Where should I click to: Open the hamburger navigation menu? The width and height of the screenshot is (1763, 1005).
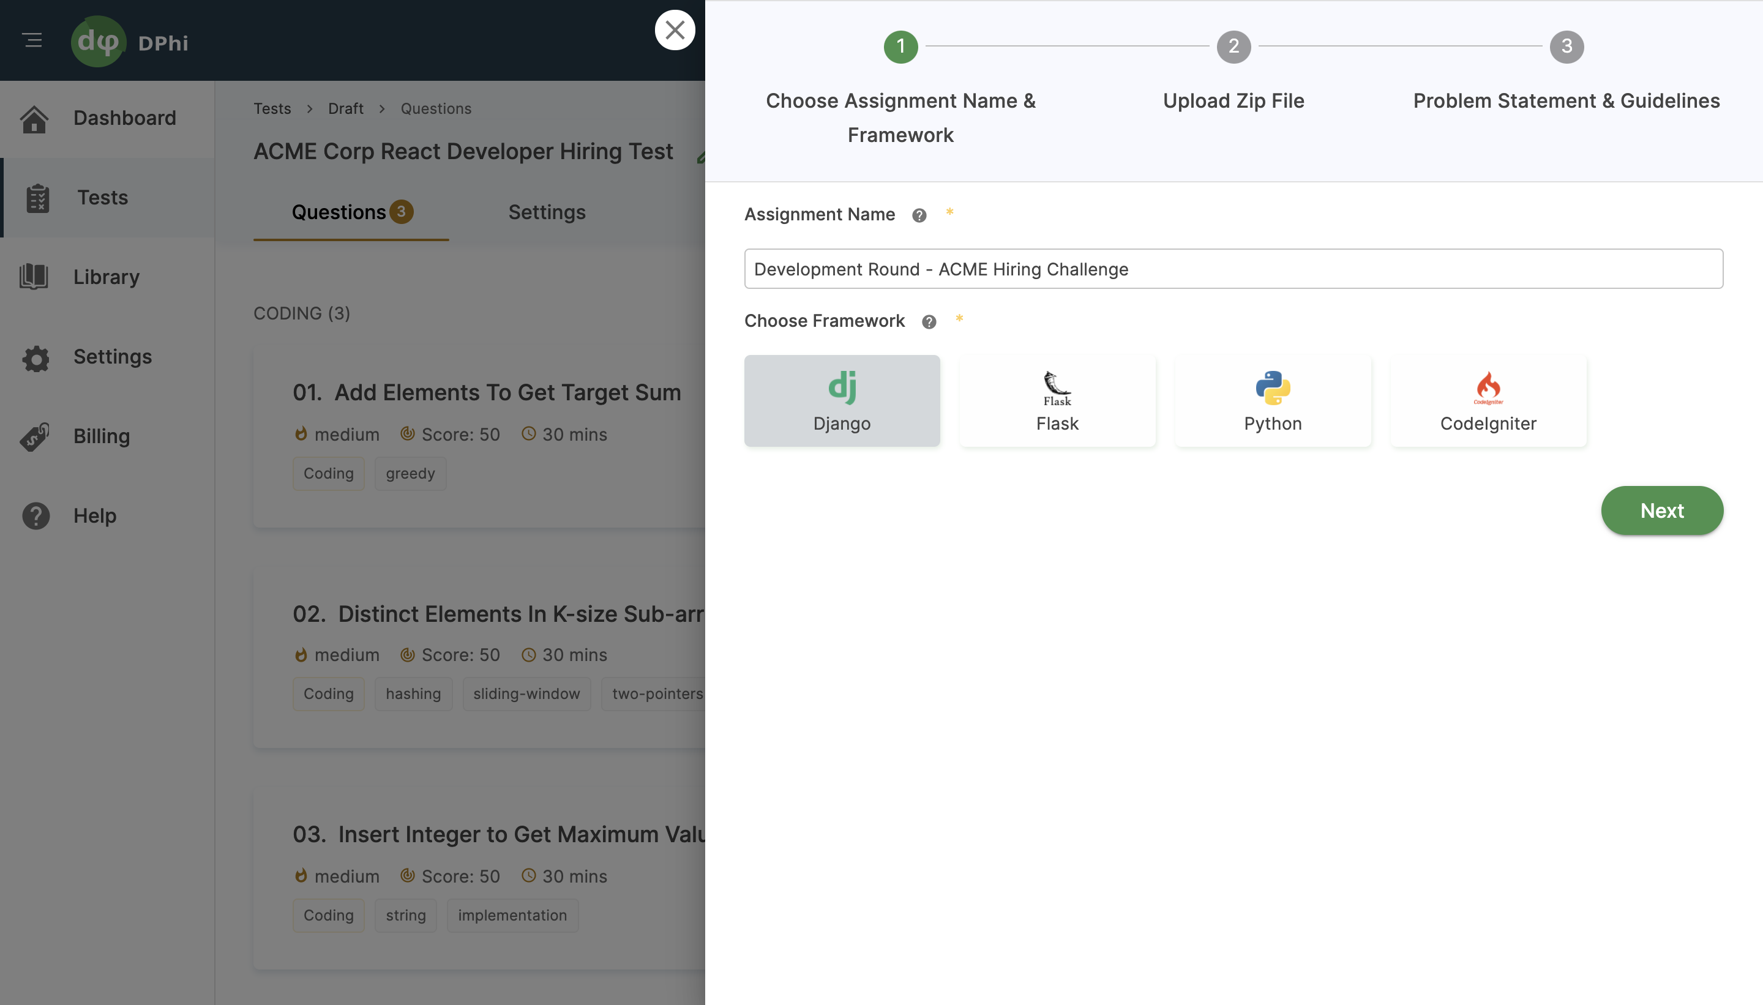pos(32,39)
